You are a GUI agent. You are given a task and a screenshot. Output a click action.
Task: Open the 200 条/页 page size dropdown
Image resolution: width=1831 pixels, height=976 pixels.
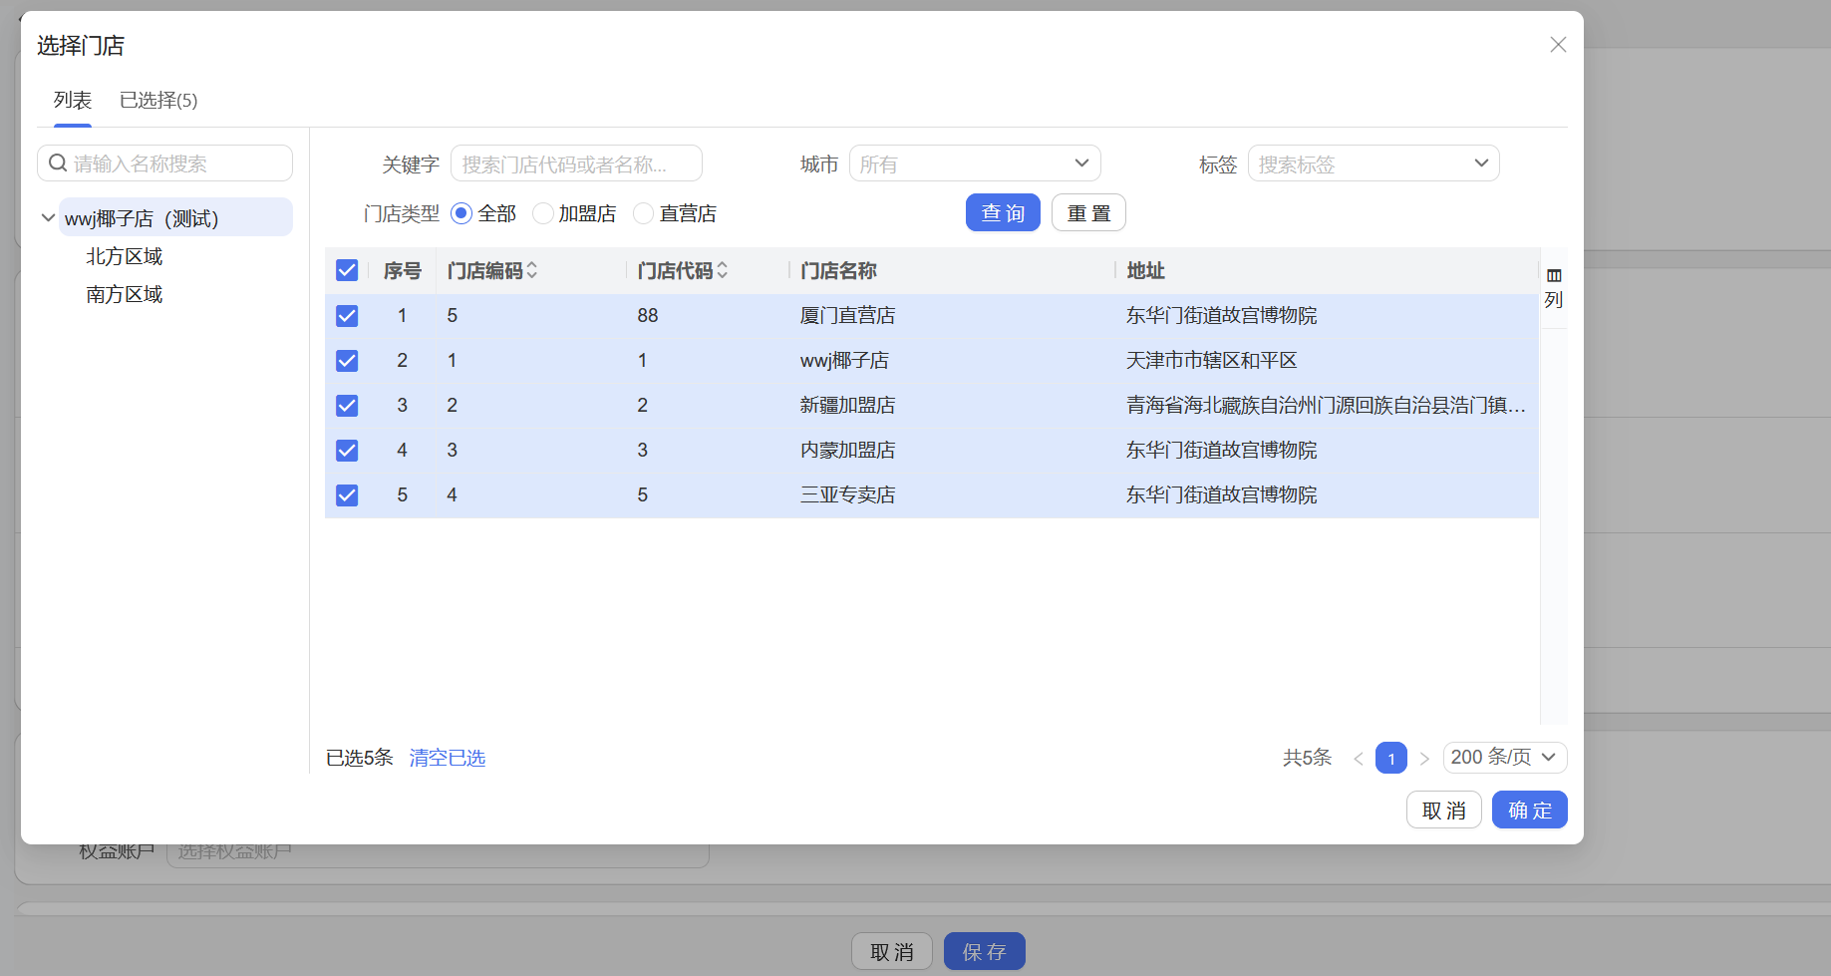pos(1504,758)
